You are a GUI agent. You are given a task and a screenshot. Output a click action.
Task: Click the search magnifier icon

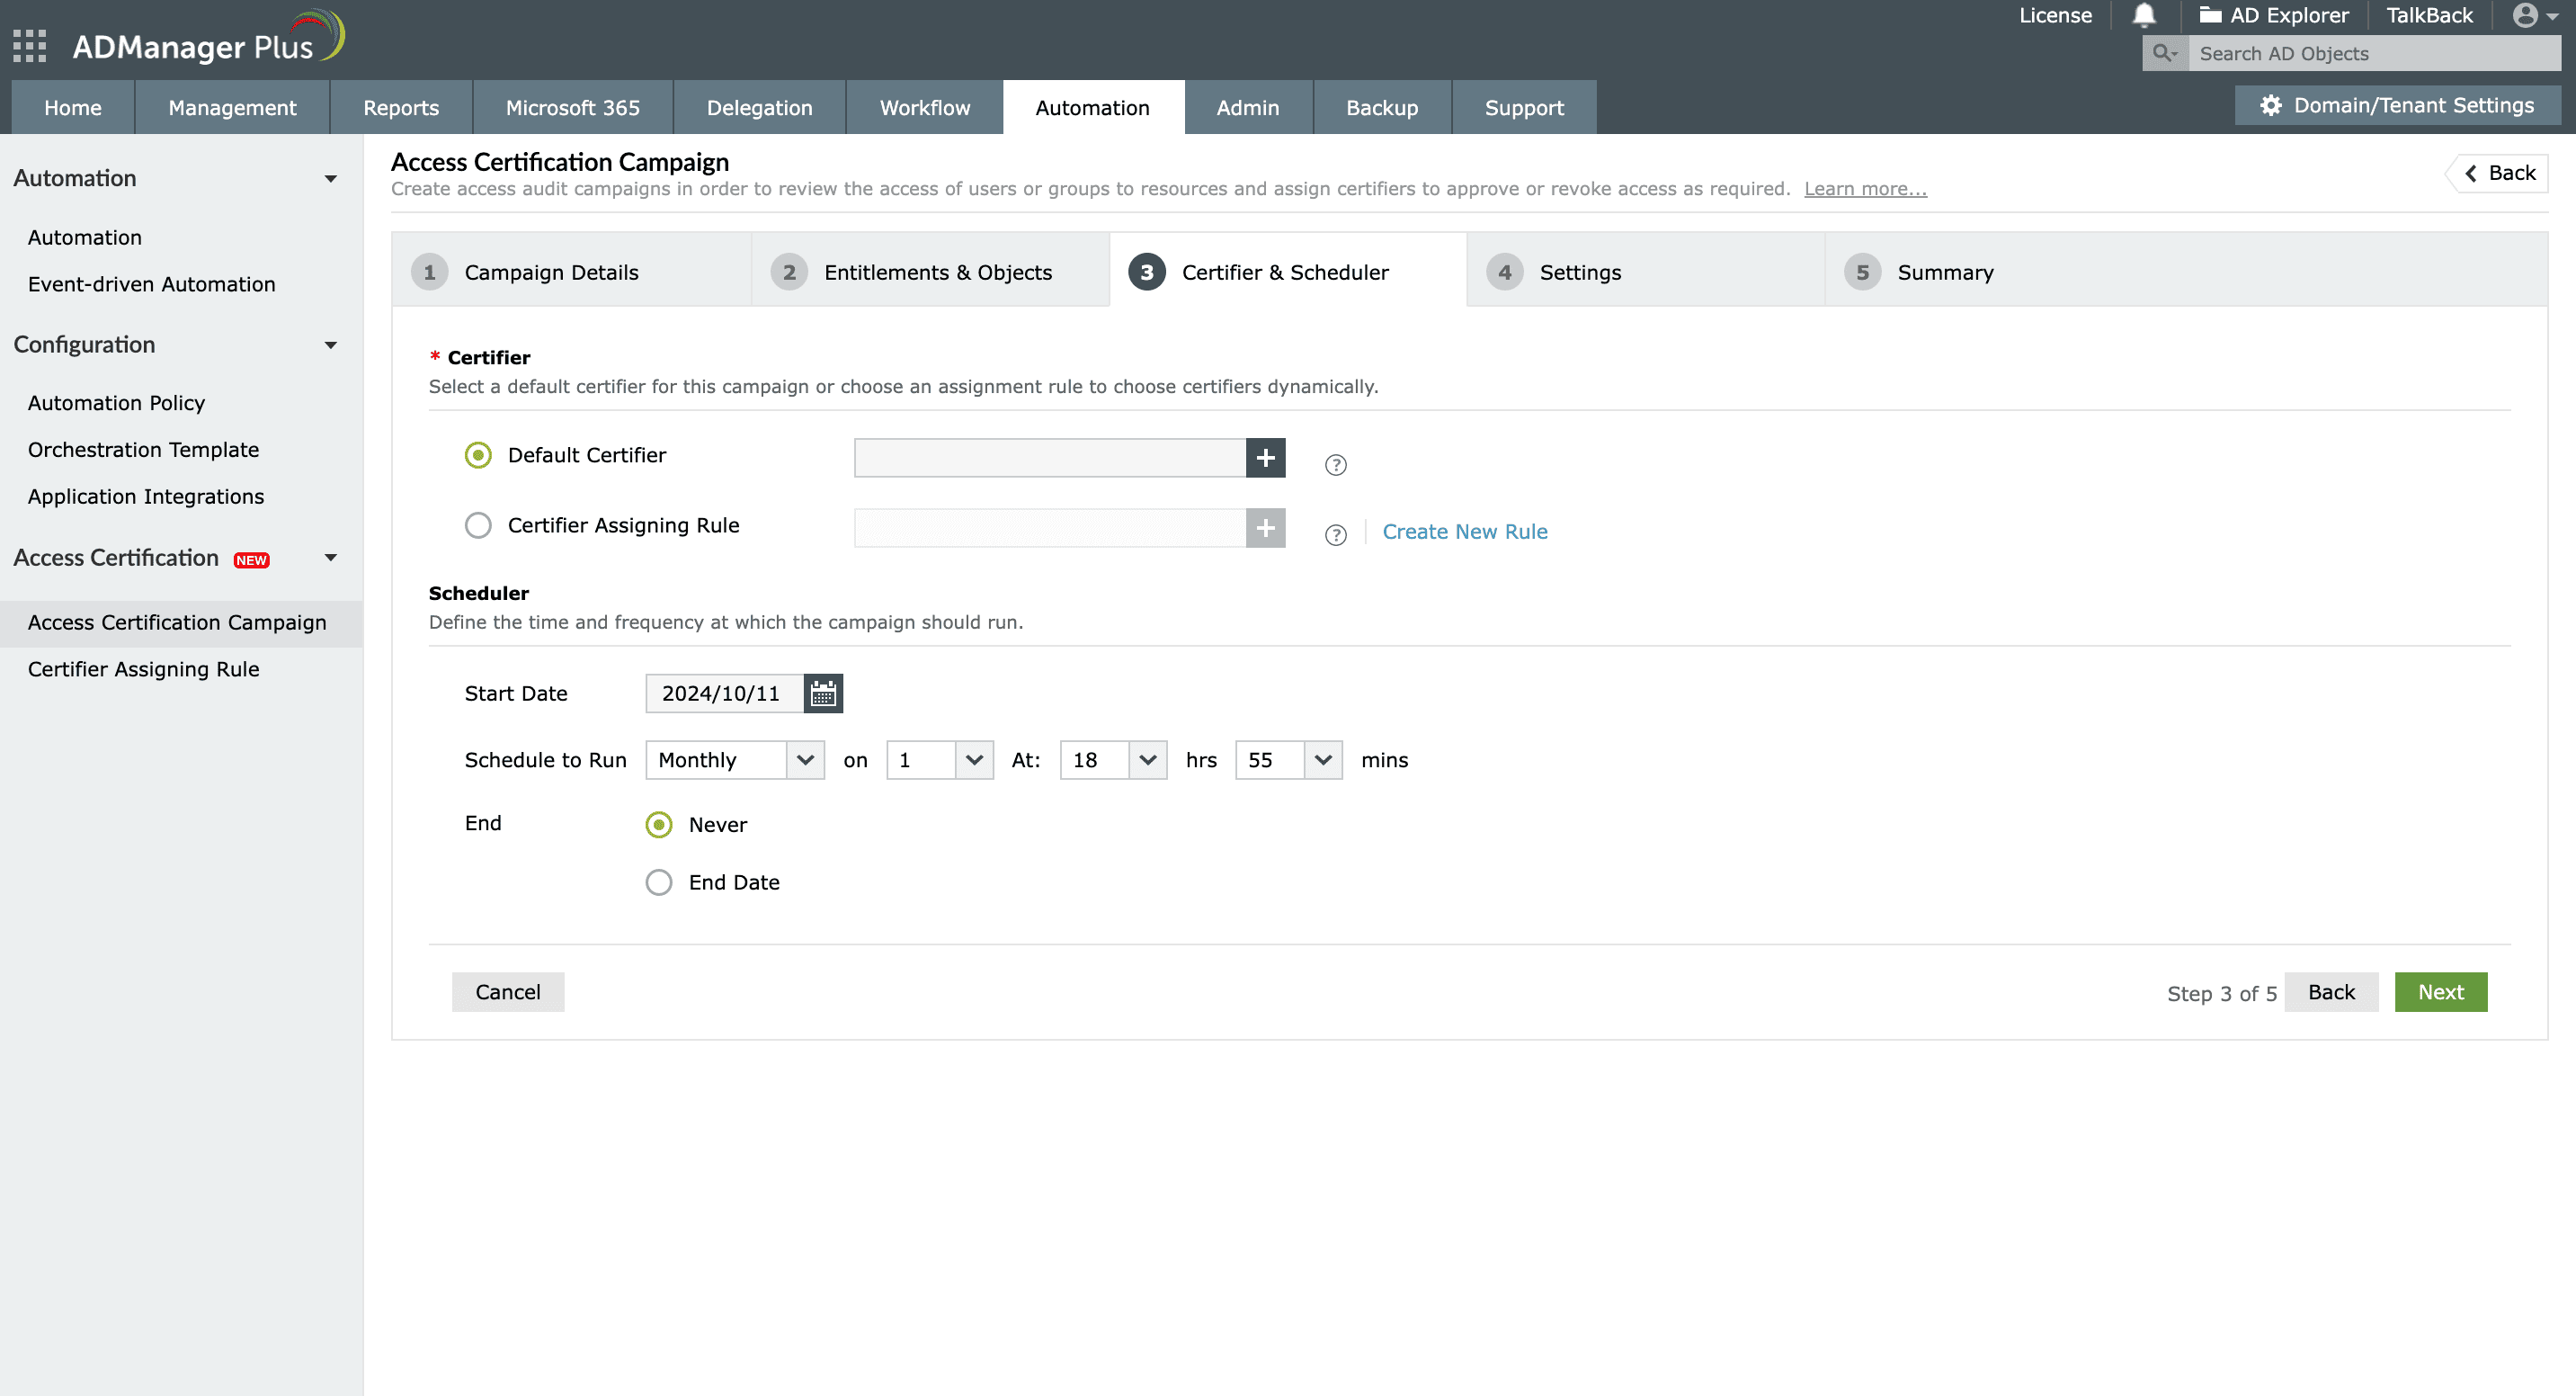tap(2163, 53)
